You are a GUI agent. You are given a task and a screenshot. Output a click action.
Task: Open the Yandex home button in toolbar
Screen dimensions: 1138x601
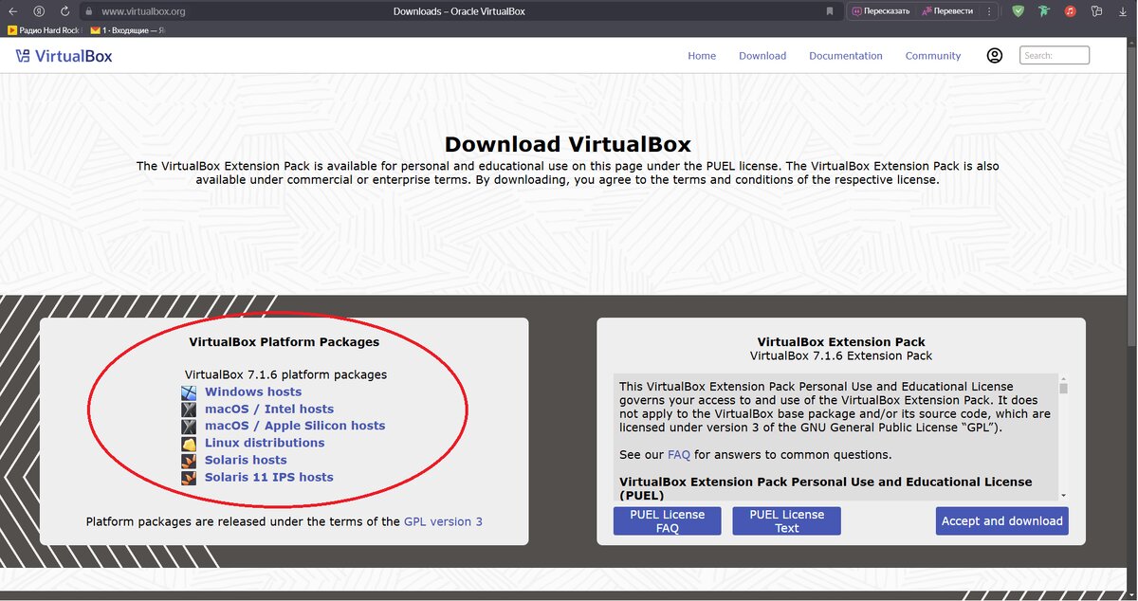39,11
